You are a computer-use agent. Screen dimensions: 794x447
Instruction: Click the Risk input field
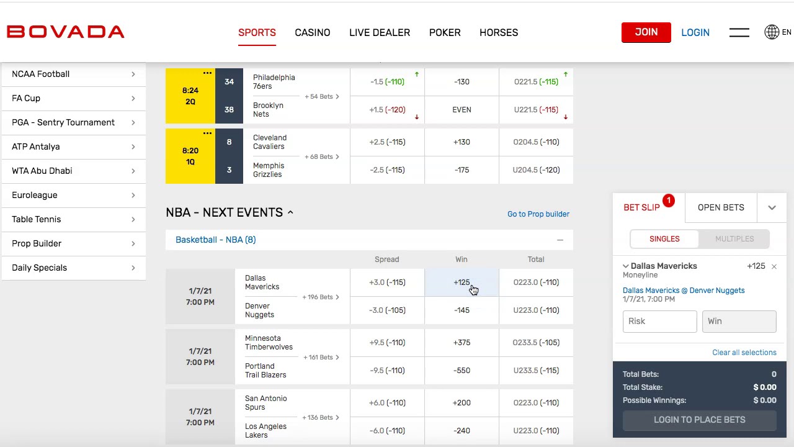pos(660,322)
